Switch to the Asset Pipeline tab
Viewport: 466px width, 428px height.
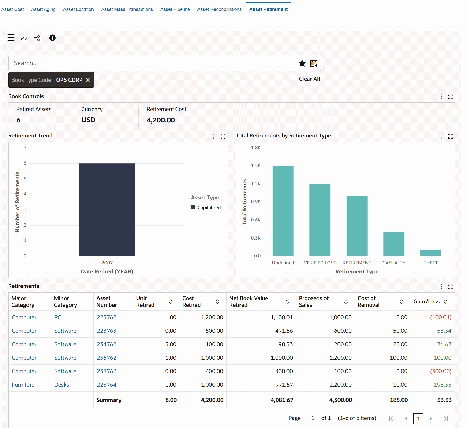[175, 9]
